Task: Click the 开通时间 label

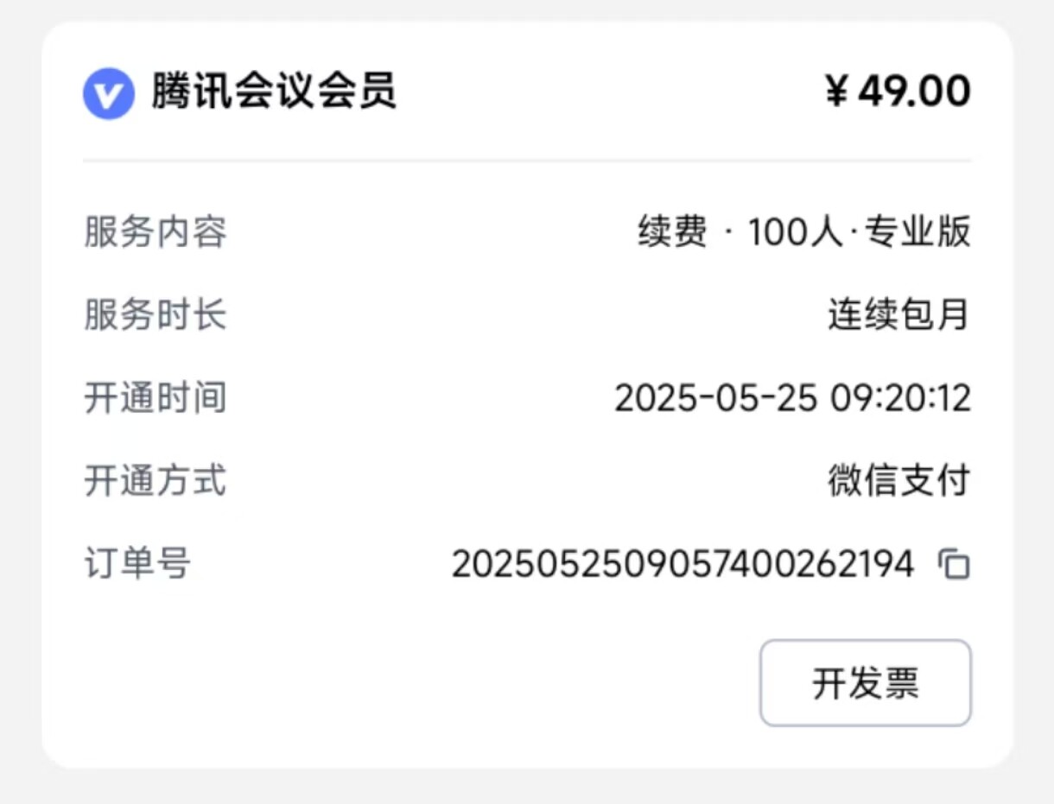Action: point(155,398)
